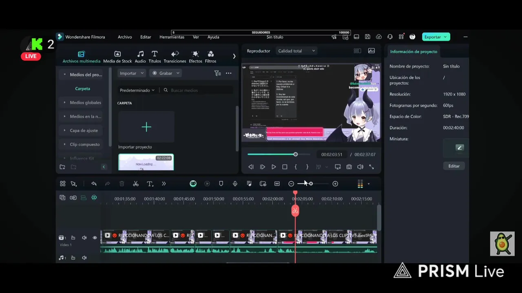Screen dimensions: 522x293
Task: Select the Carpeta folder
Action: pos(82,89)
